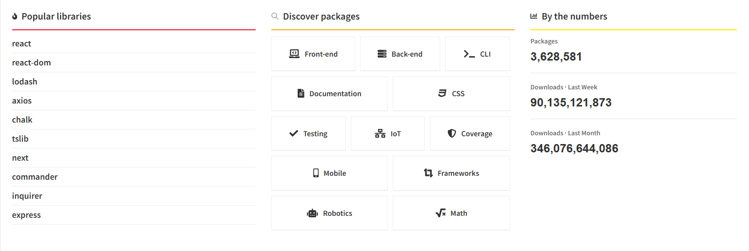Click the laptop icon on Front-end

[x=294, y=54]
